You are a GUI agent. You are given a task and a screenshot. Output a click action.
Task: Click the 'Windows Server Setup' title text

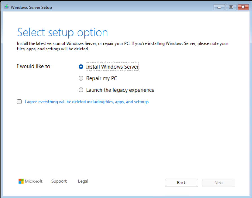point(31,7)
